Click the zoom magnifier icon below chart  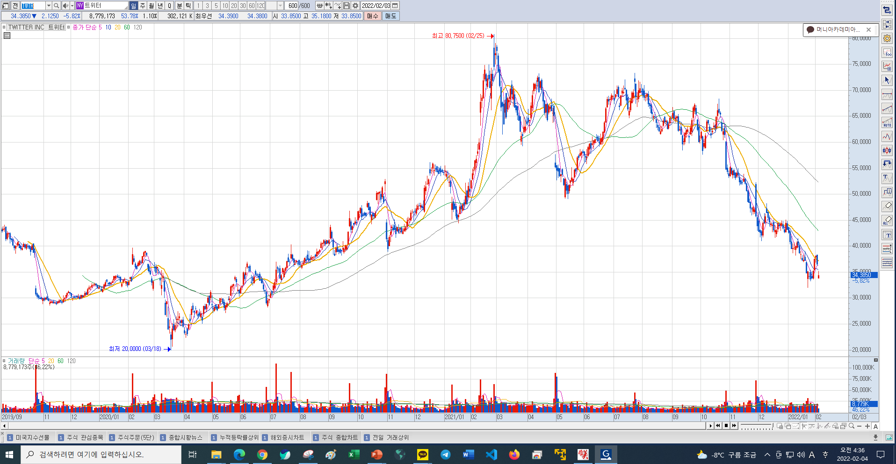click(852, 426)
